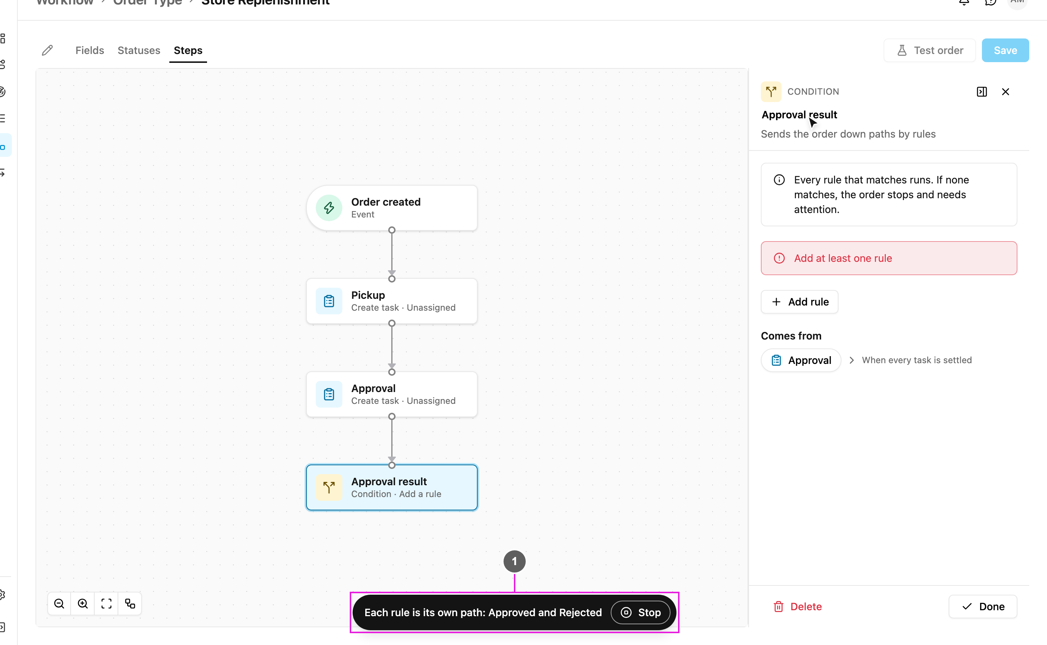Save the workflow

1005,50
